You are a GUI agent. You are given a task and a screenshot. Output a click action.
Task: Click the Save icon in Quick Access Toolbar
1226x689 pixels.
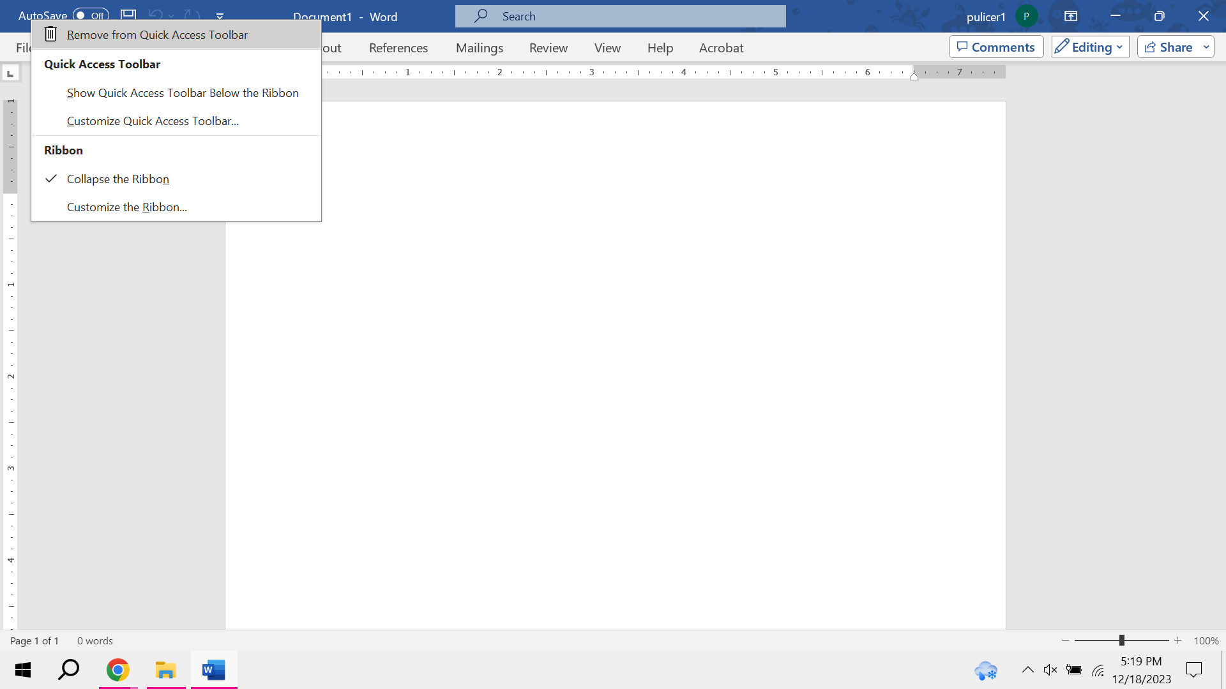coord(128,15)
